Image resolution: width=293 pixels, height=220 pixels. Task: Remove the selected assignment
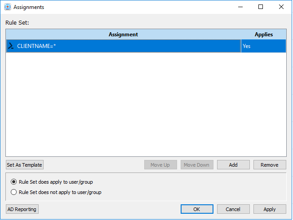(270, 165)
